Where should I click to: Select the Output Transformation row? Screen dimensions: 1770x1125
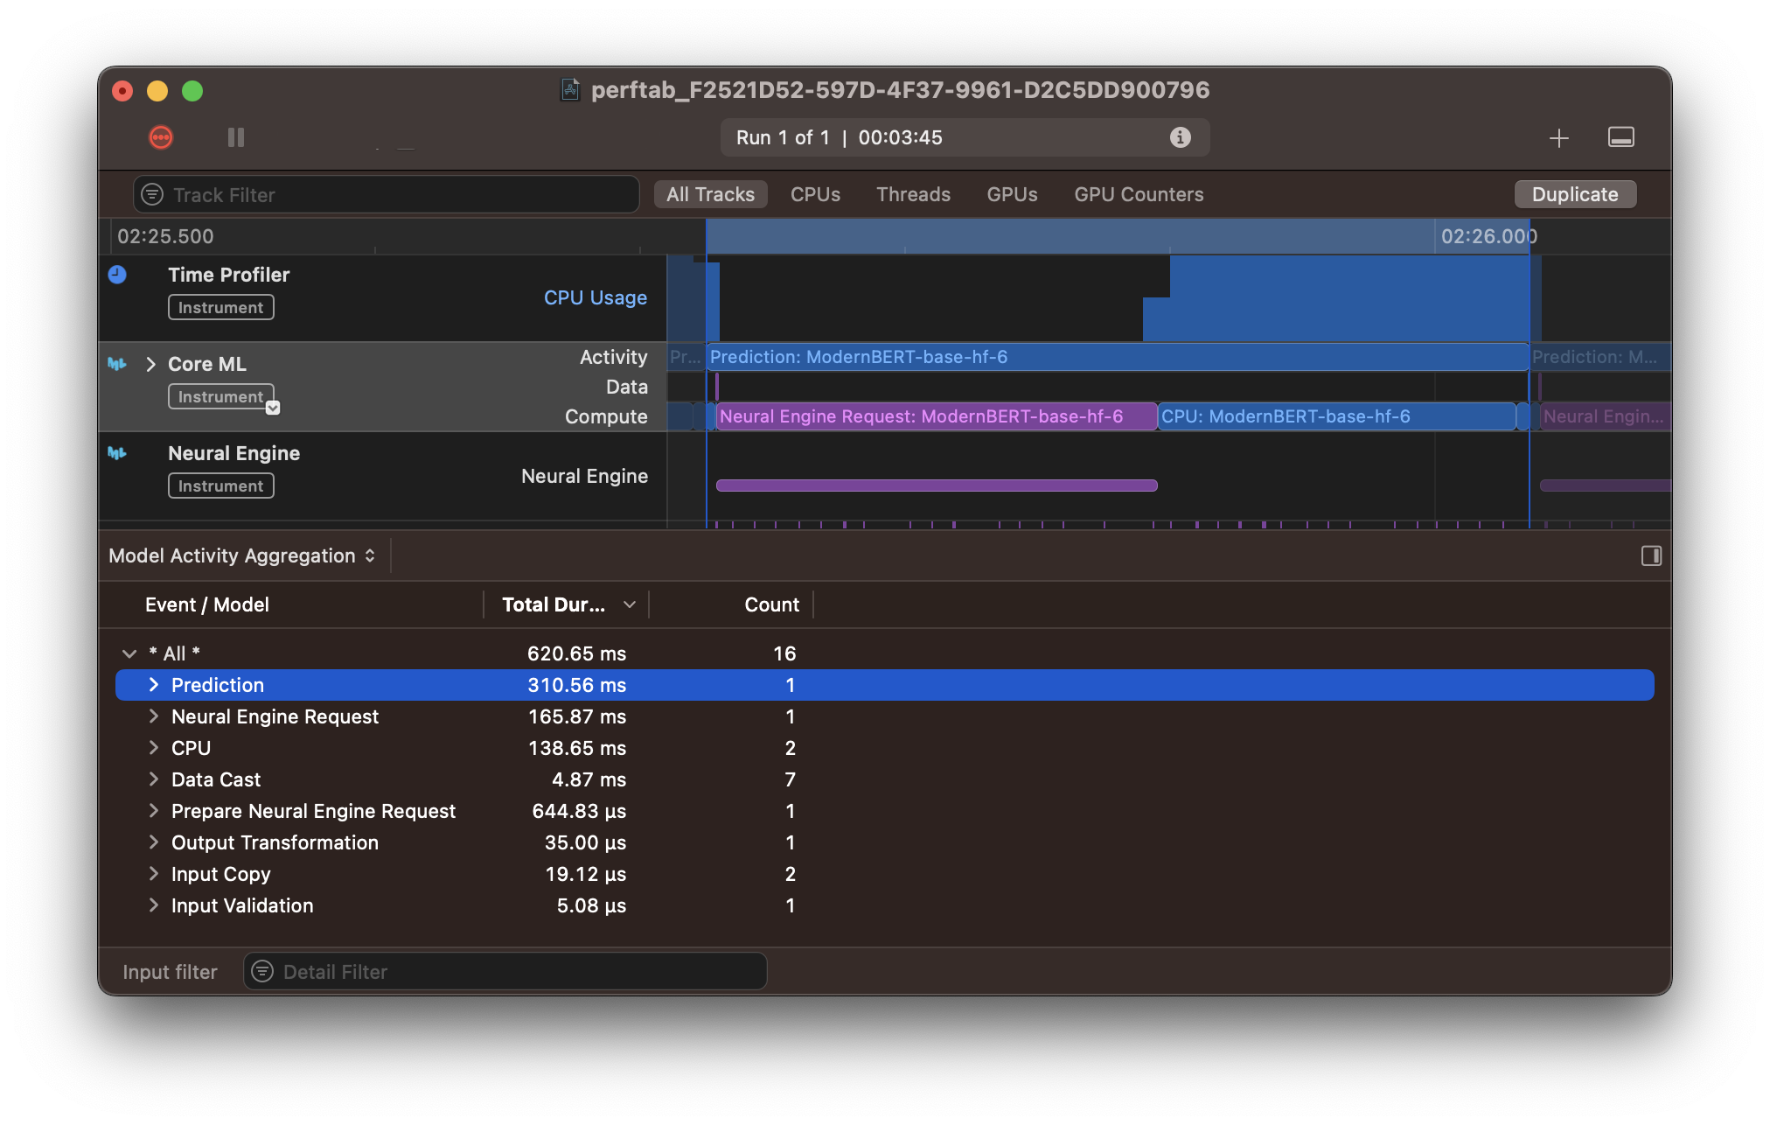coord(884,842)
